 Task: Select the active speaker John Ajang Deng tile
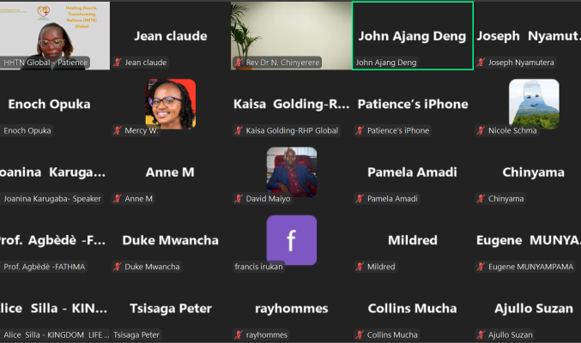click(413, 35)
